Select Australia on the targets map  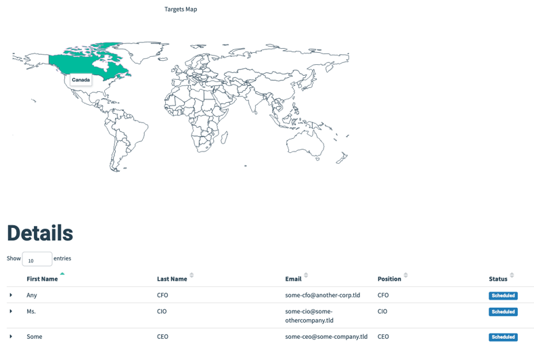point(305,143)
